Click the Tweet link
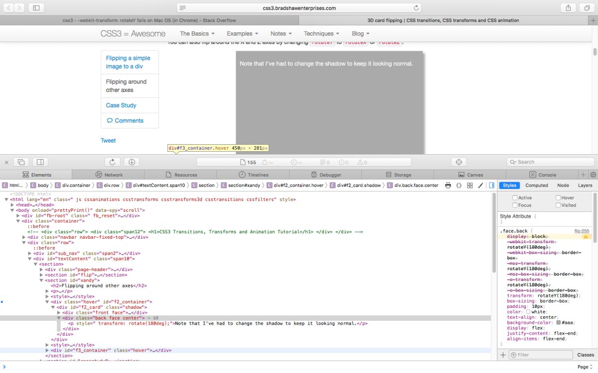 tap(108, 140)
